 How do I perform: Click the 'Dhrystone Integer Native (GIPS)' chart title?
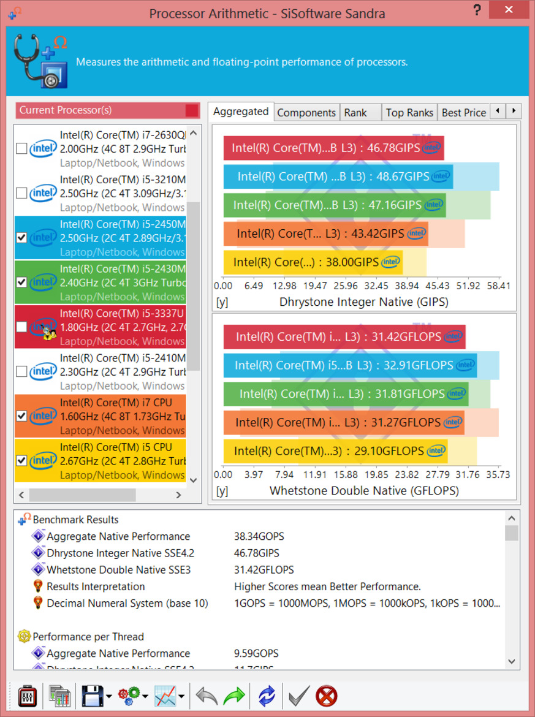click(x=364, y=302)
